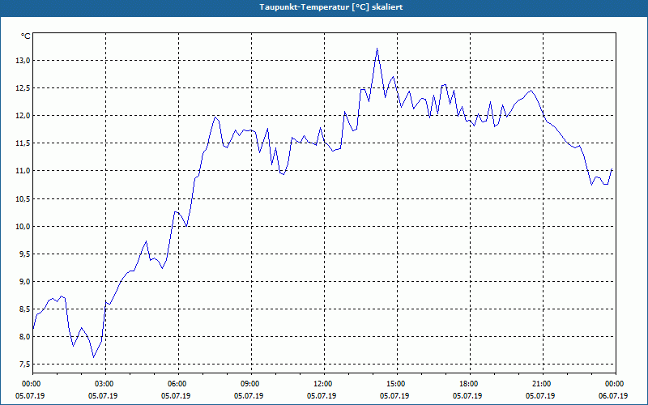Click the 09:00 time label
The image size is (648, 405).
(x=251, y=384)
